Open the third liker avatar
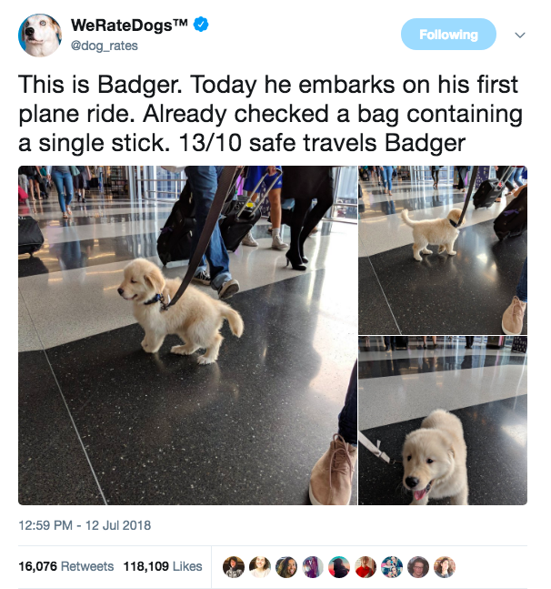Image resolution: width=551 pixels, height=589 pixels. [286, 567]
